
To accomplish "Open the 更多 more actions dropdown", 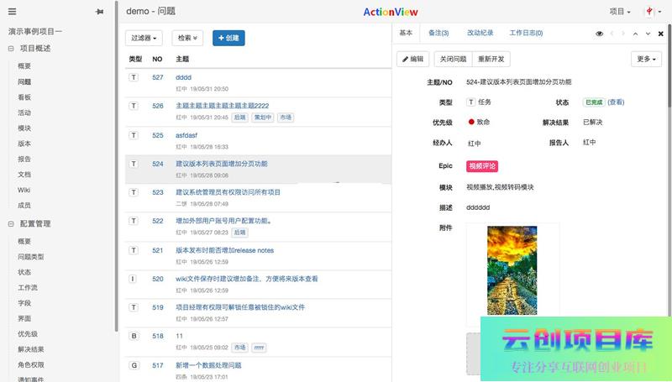I will (x=645, y=60).
